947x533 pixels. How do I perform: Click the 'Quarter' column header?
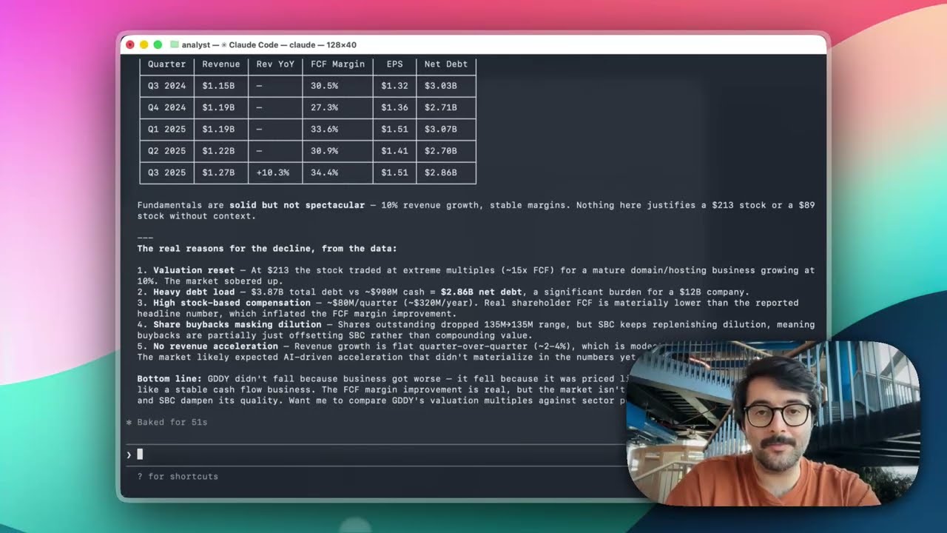[x=166, y=64]
